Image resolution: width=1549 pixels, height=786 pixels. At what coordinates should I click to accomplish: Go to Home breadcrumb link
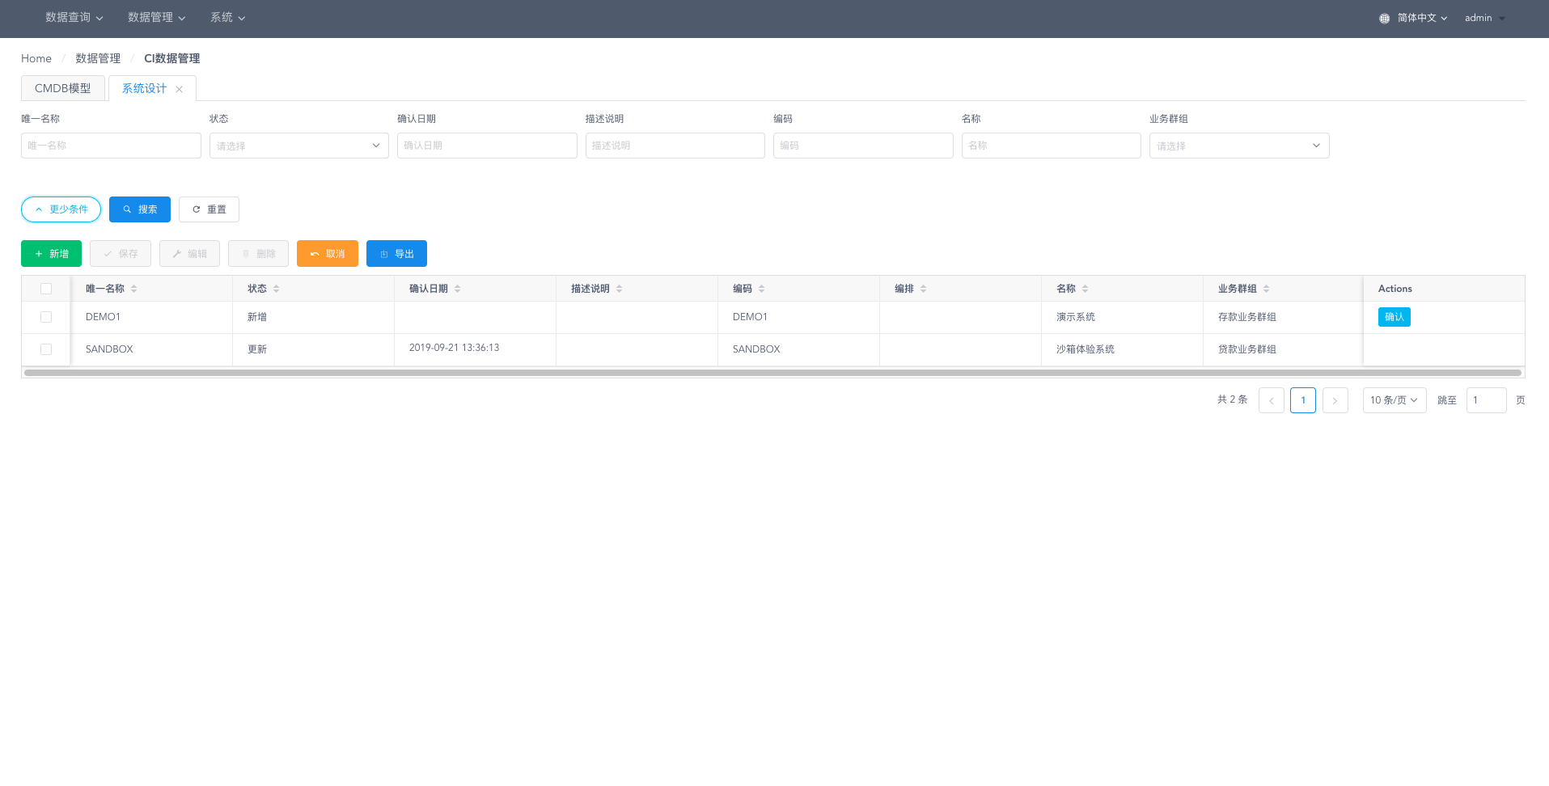coord(36,58)
